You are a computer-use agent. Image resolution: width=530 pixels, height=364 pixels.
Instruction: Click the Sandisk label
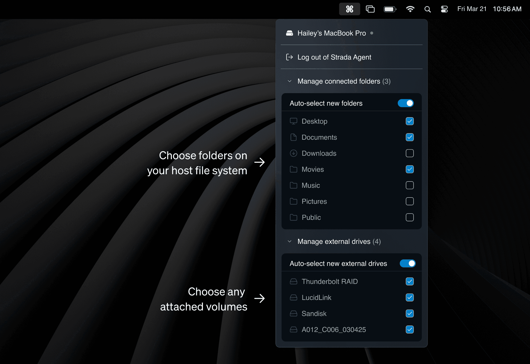point(314,314)
